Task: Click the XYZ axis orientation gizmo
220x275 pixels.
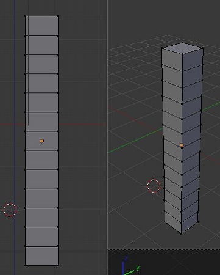Action: (x=130, y=266)
